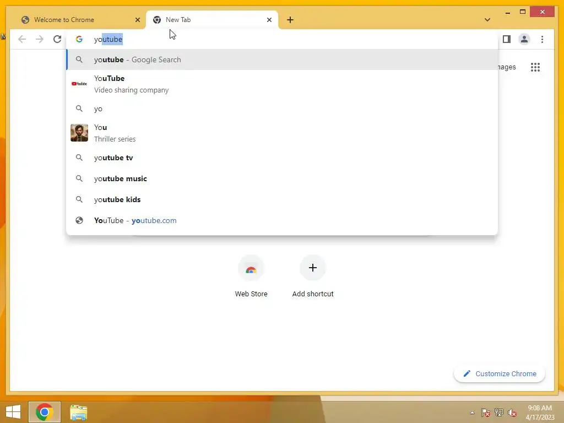Minimize the Chrome window
The width and height of the screenshot is (564, 423).
(507, 12)
